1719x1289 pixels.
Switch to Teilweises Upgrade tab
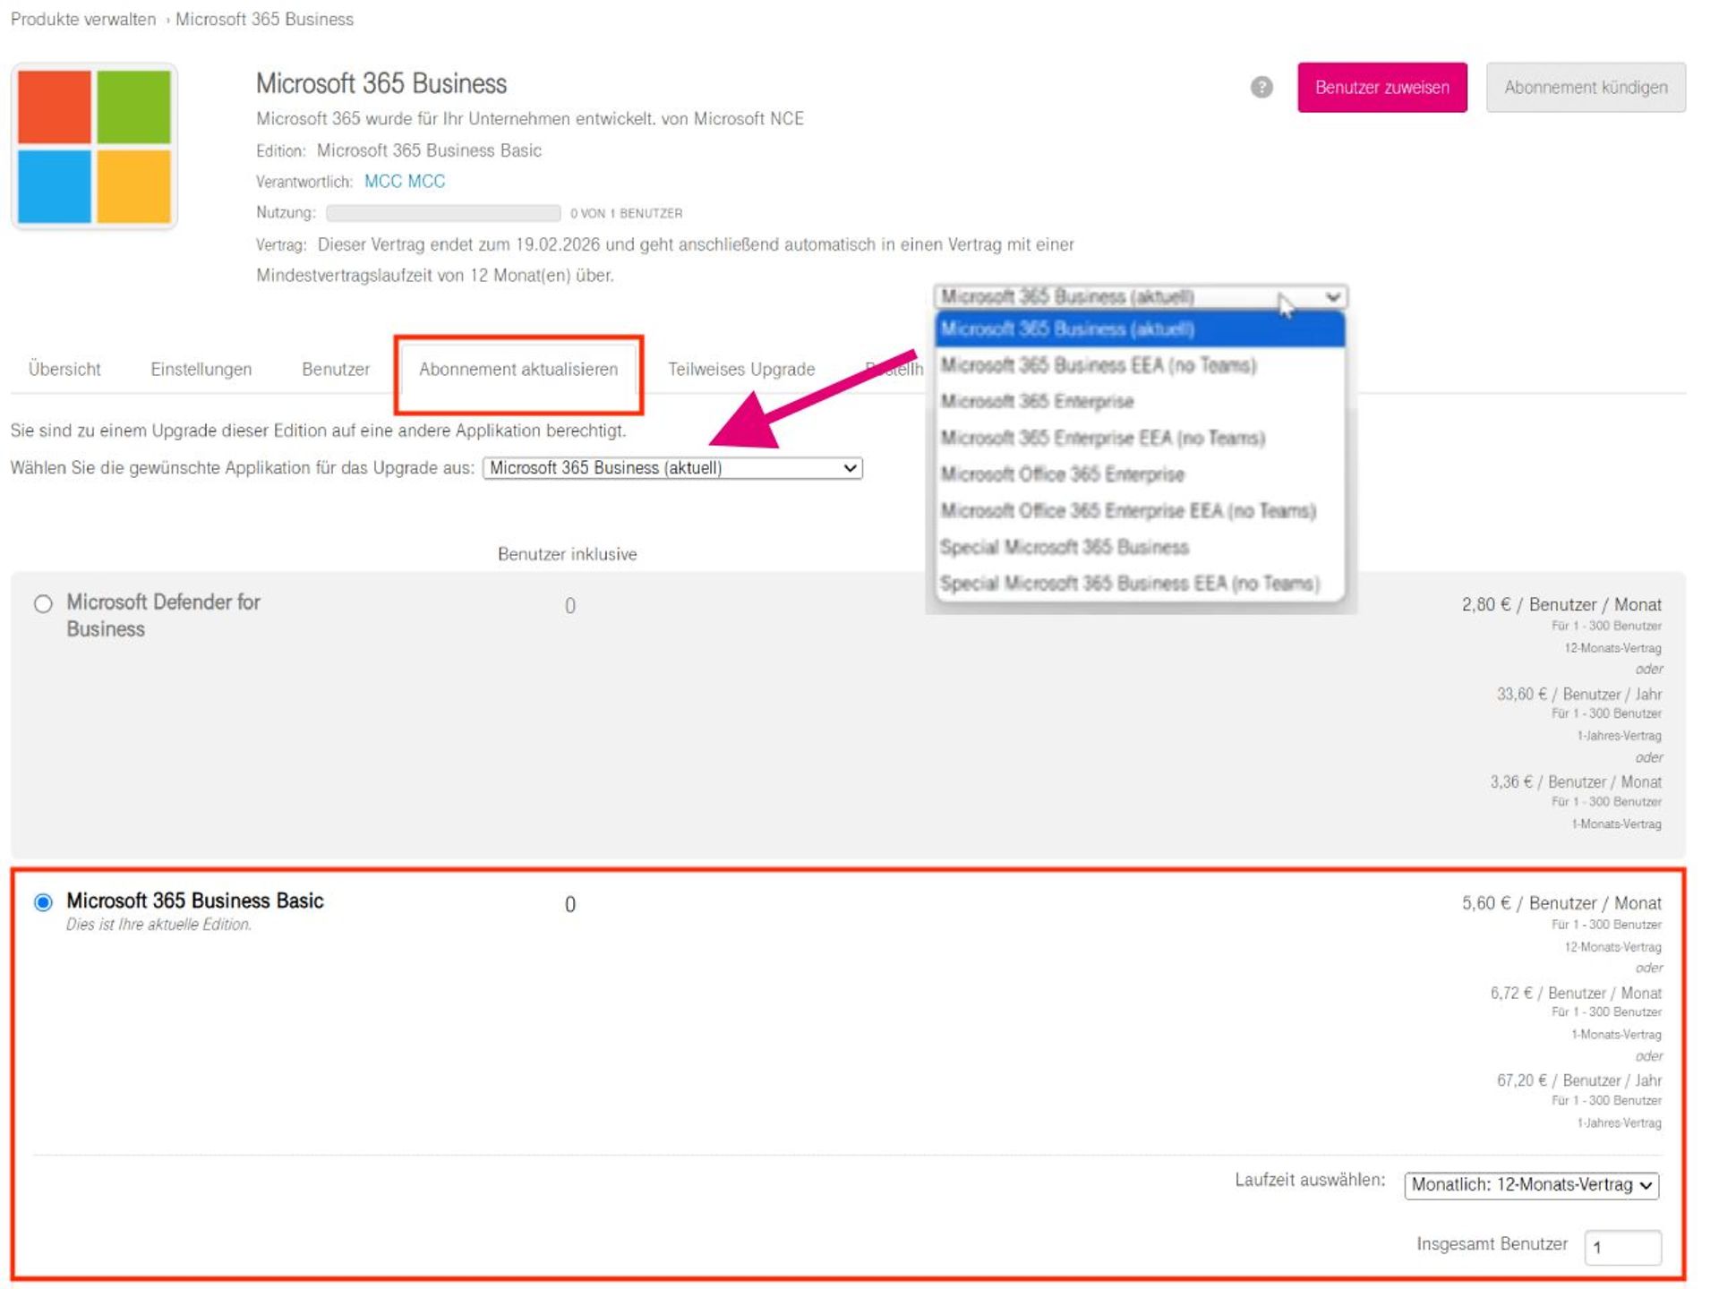coord(741,369)
